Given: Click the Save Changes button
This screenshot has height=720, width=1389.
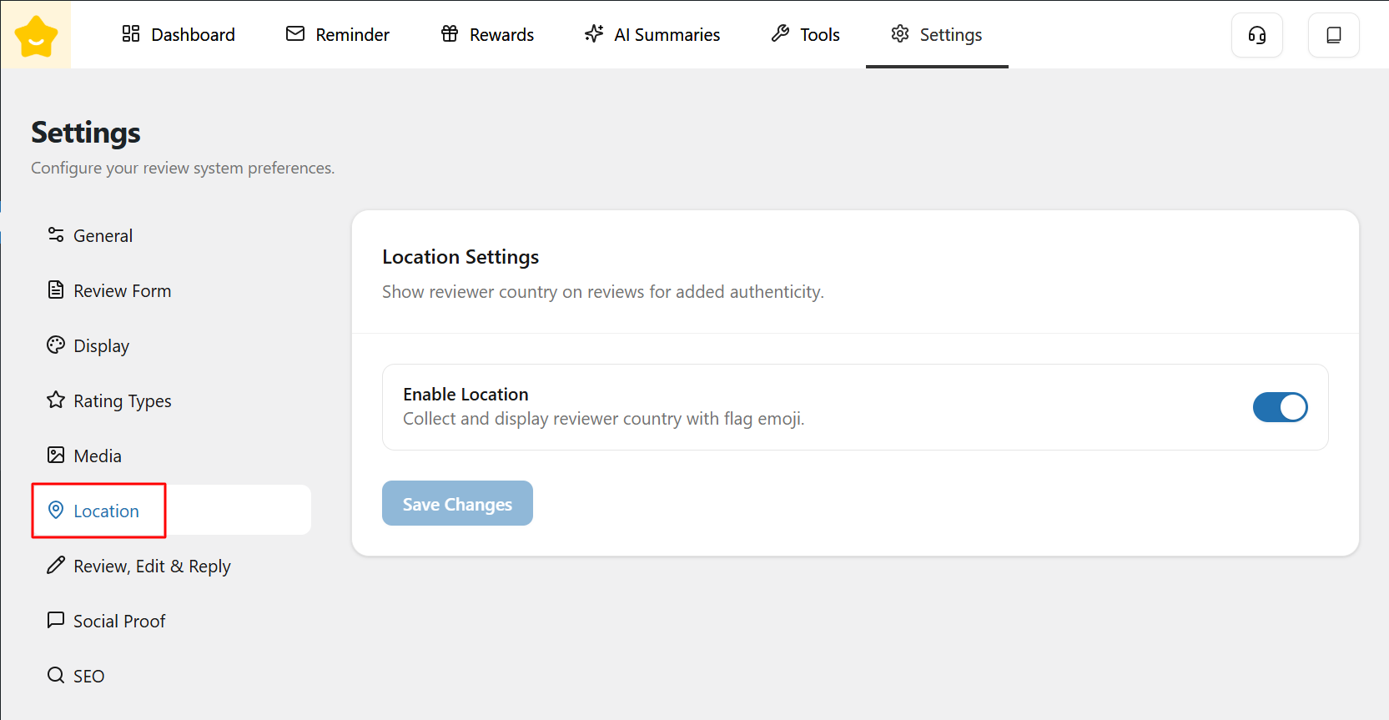Looking at the screenshot, I should tap(457, 503).
